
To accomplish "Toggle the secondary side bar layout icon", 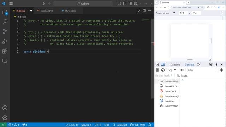I will click(130, 4).
